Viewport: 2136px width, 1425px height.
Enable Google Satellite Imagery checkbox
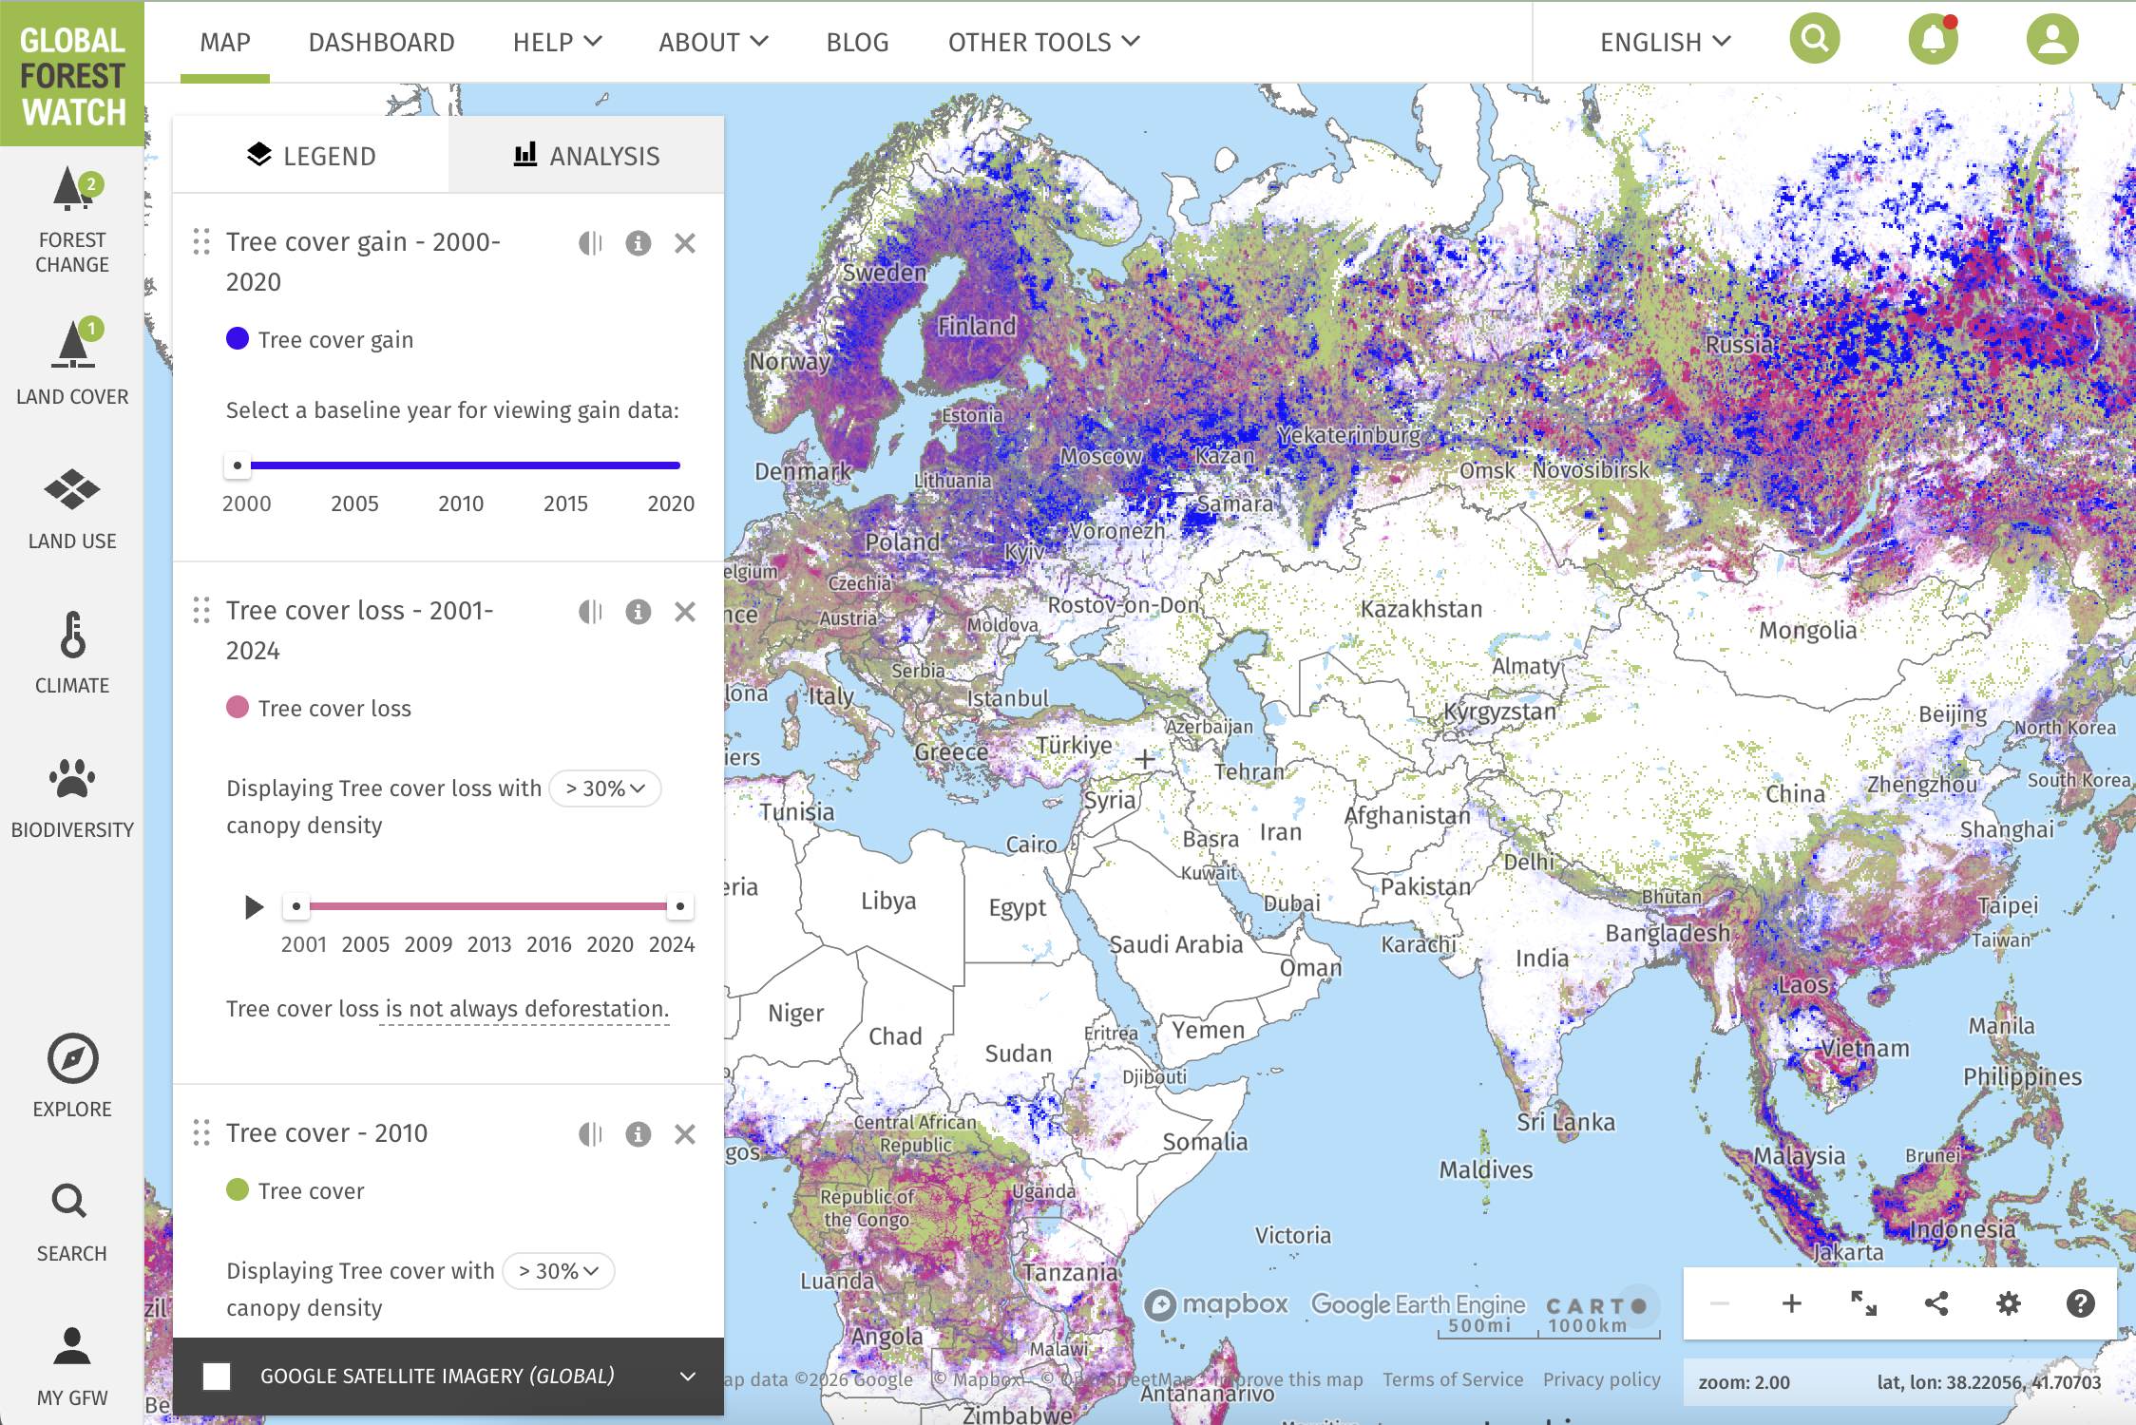click(x=217, y=1376)
